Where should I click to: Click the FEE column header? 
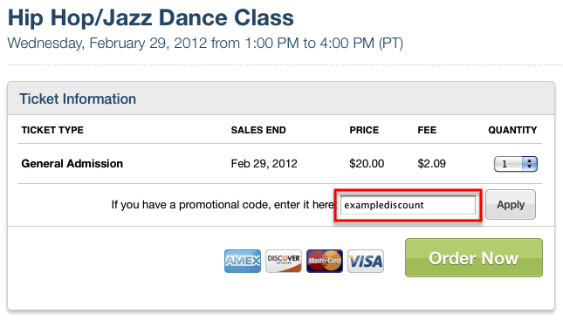coord(427,130)
